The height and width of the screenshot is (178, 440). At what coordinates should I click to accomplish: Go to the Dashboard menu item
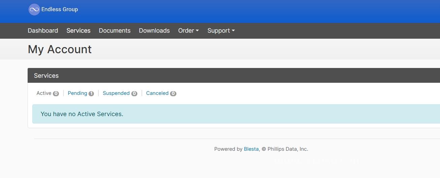pos(43,31)
